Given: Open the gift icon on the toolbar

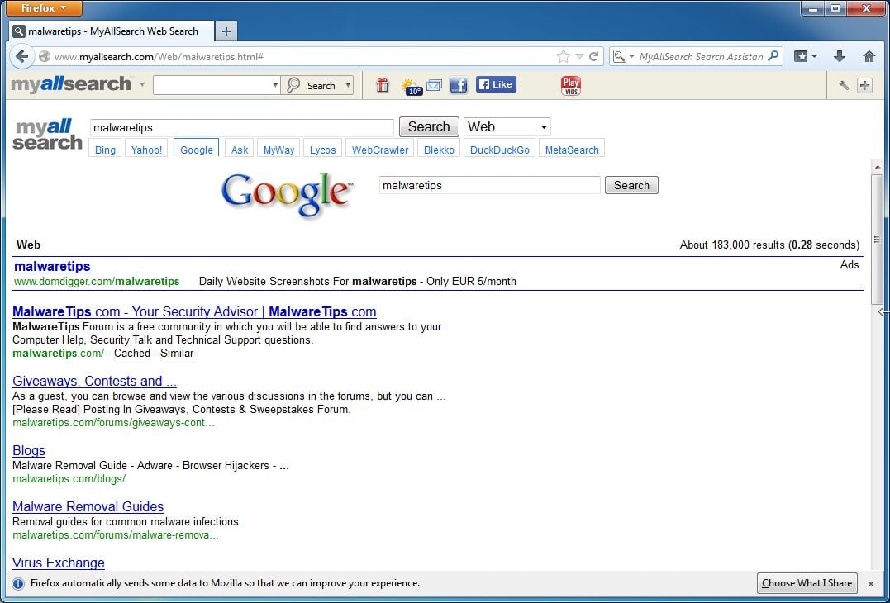Looking at the screenshot, I should 382,85.
